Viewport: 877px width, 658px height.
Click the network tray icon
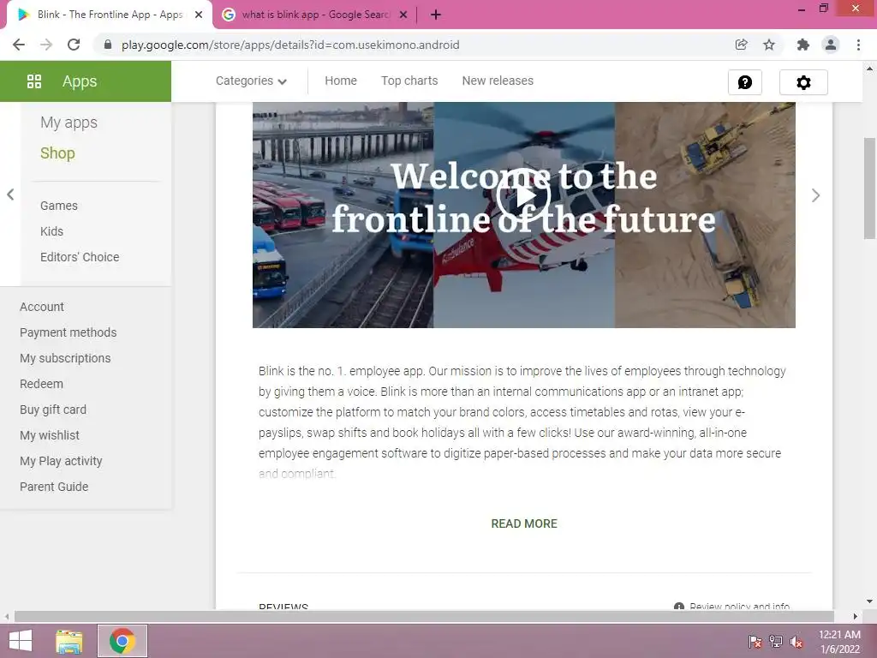(x=776, y=641)
